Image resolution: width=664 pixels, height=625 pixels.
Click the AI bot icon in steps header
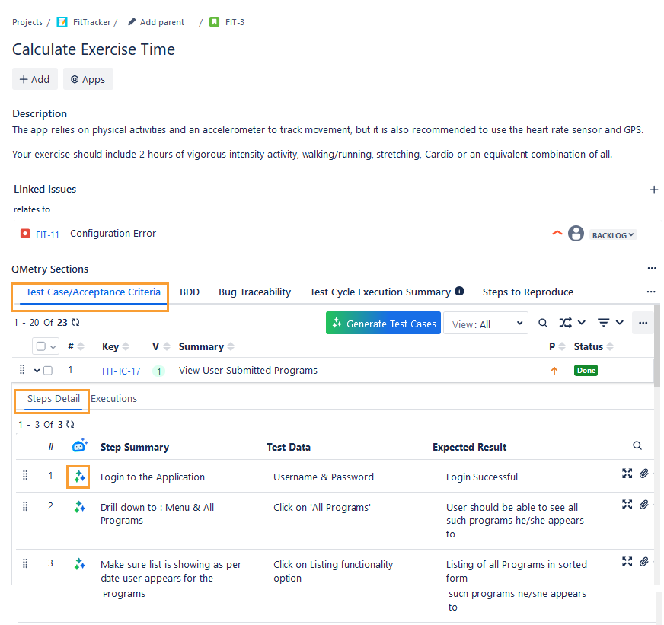coord(79,446)
